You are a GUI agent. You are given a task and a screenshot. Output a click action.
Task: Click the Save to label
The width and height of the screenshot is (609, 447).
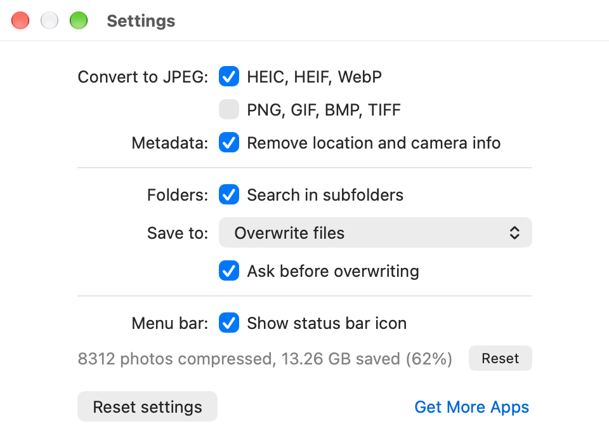click(178, 233)
